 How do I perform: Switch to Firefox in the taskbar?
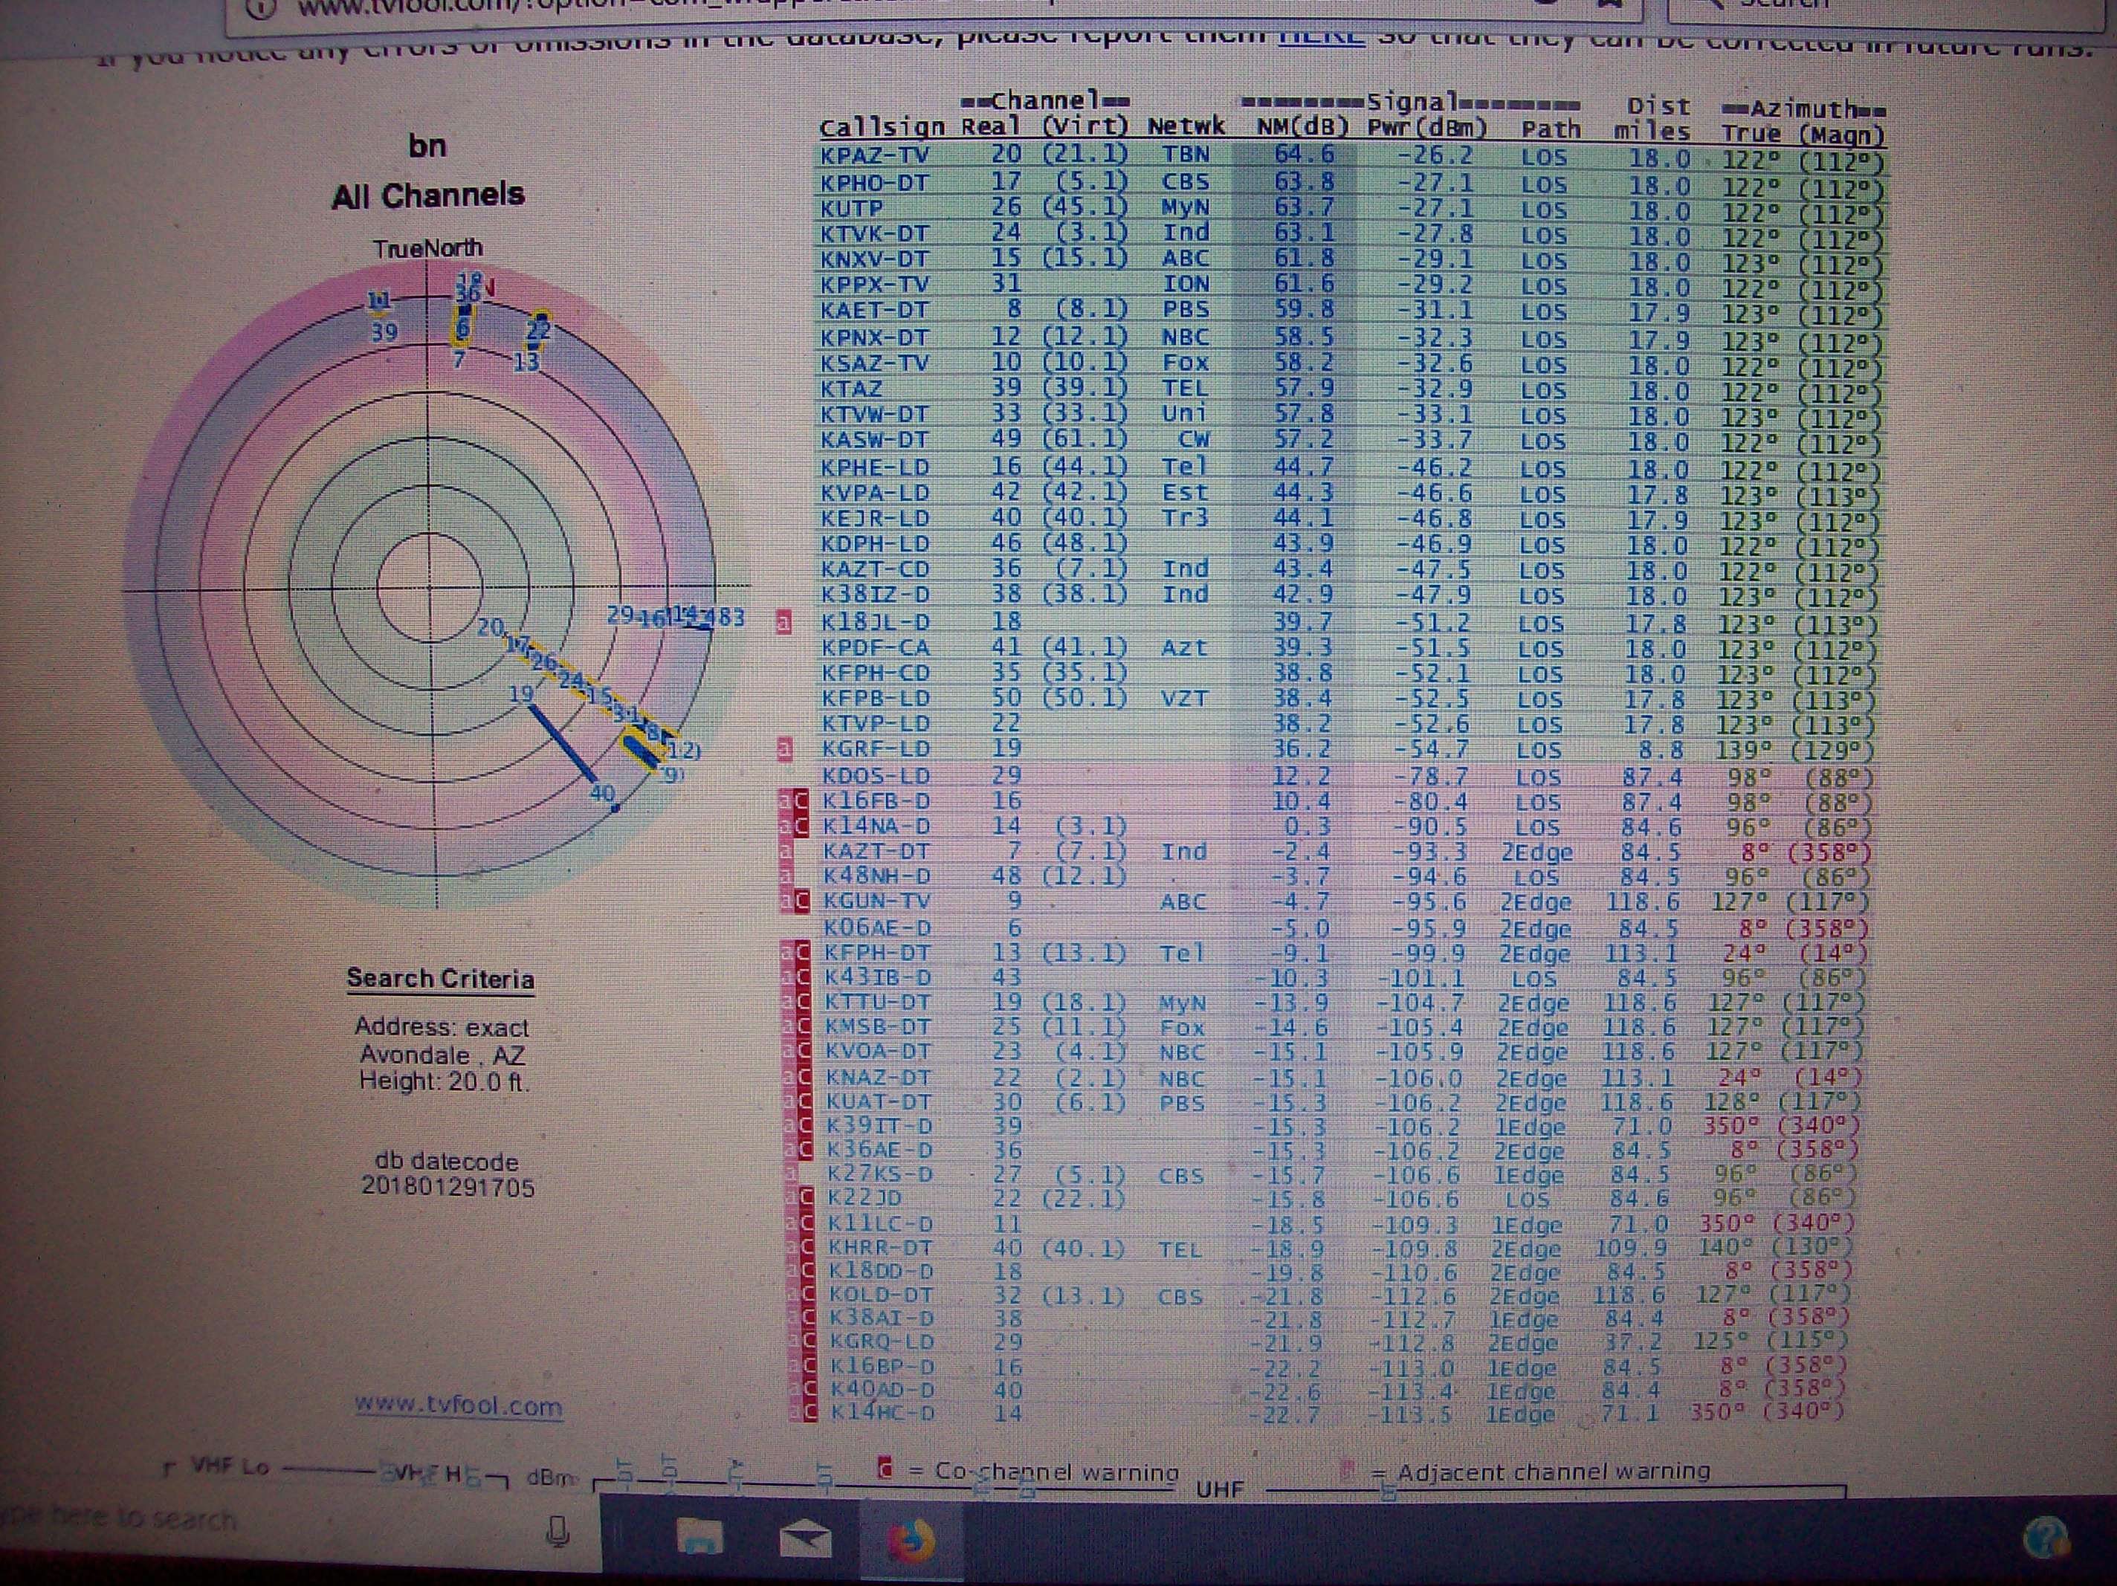[910, 1540]
